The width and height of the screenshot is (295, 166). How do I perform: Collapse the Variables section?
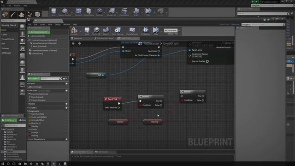pyautogui.click(x=28, y=108)
